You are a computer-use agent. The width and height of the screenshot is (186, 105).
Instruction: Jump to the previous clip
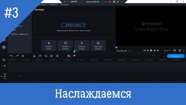144,50
